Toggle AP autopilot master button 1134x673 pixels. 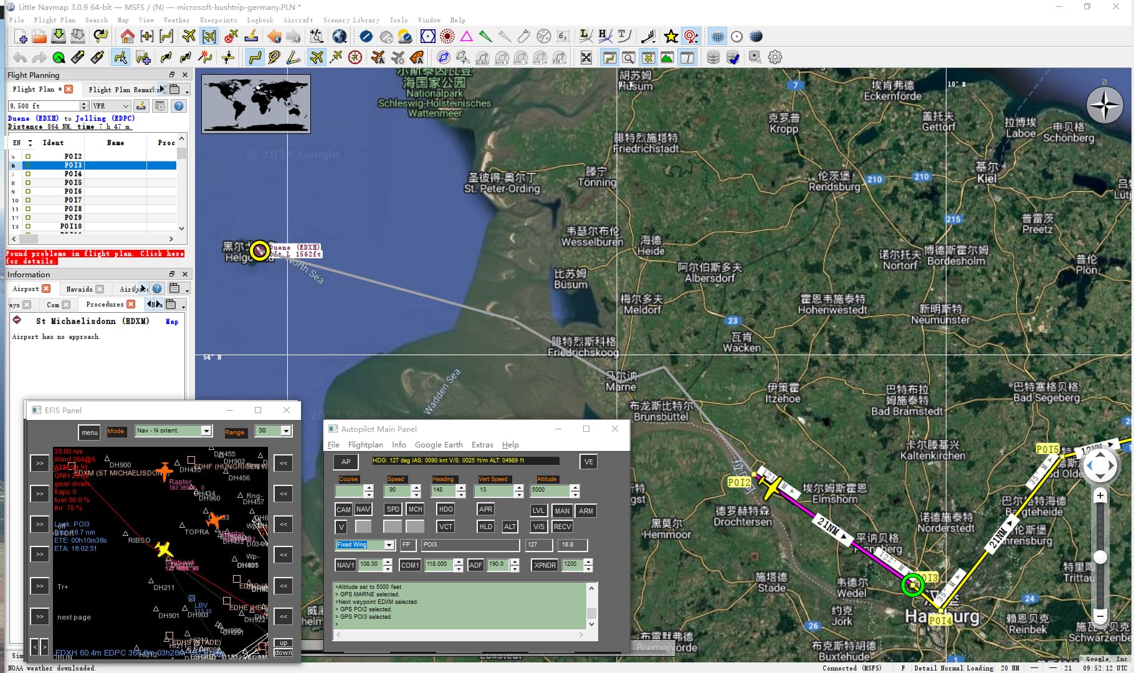click(346, 462)
